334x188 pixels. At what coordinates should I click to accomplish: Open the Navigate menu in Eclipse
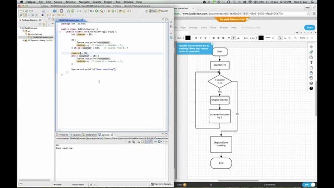click(x=84, y=2)
